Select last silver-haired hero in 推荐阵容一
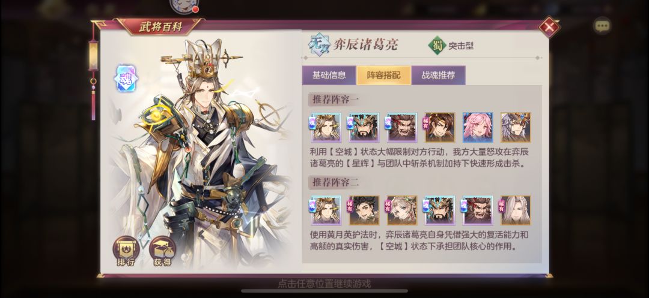 pos(516,127)
